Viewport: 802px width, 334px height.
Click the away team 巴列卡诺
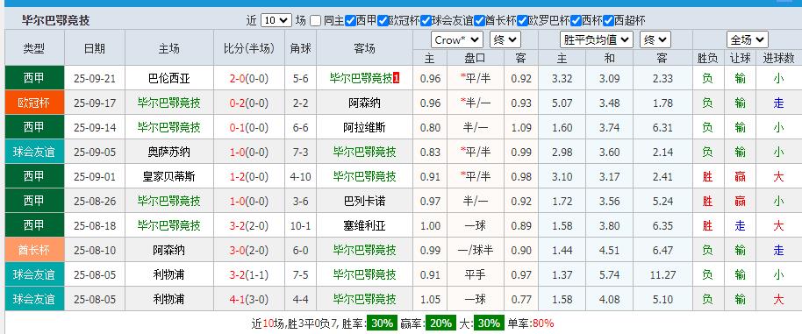tap(364, 202)
